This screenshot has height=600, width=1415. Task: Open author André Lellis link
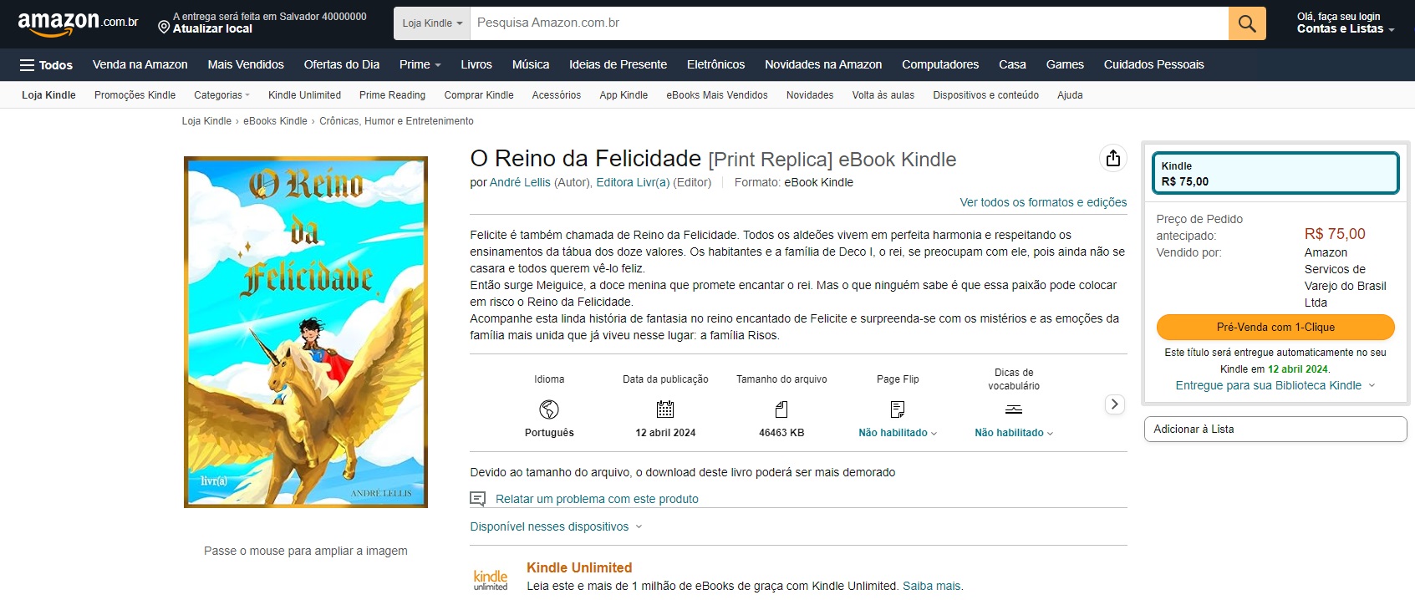(520, 182)
